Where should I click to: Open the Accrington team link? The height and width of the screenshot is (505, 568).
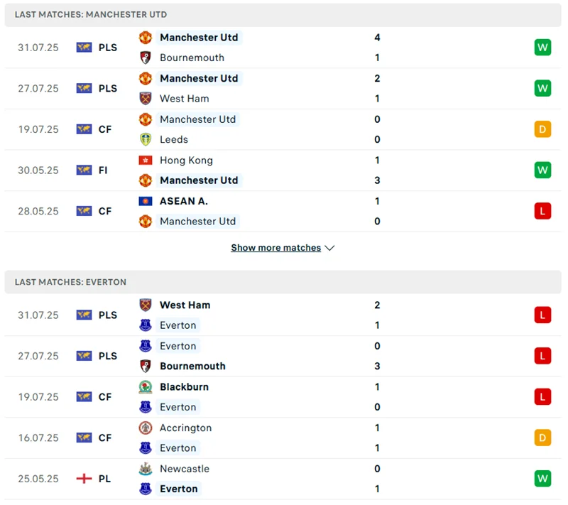click(x=185, y=428)
